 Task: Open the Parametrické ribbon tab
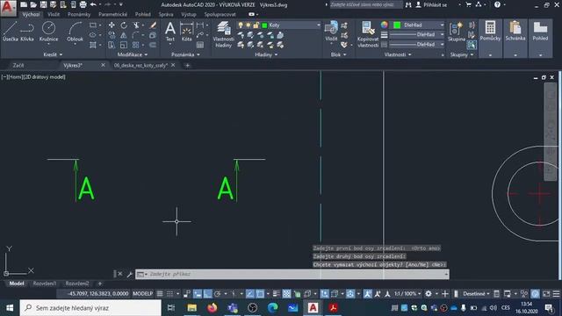tap(112, 14)
